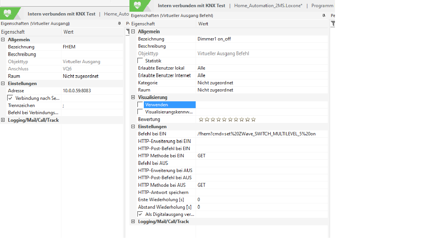
Task: Uncheck the Als Digitalausgang verwenden option
Action: [x=140, y=214]
